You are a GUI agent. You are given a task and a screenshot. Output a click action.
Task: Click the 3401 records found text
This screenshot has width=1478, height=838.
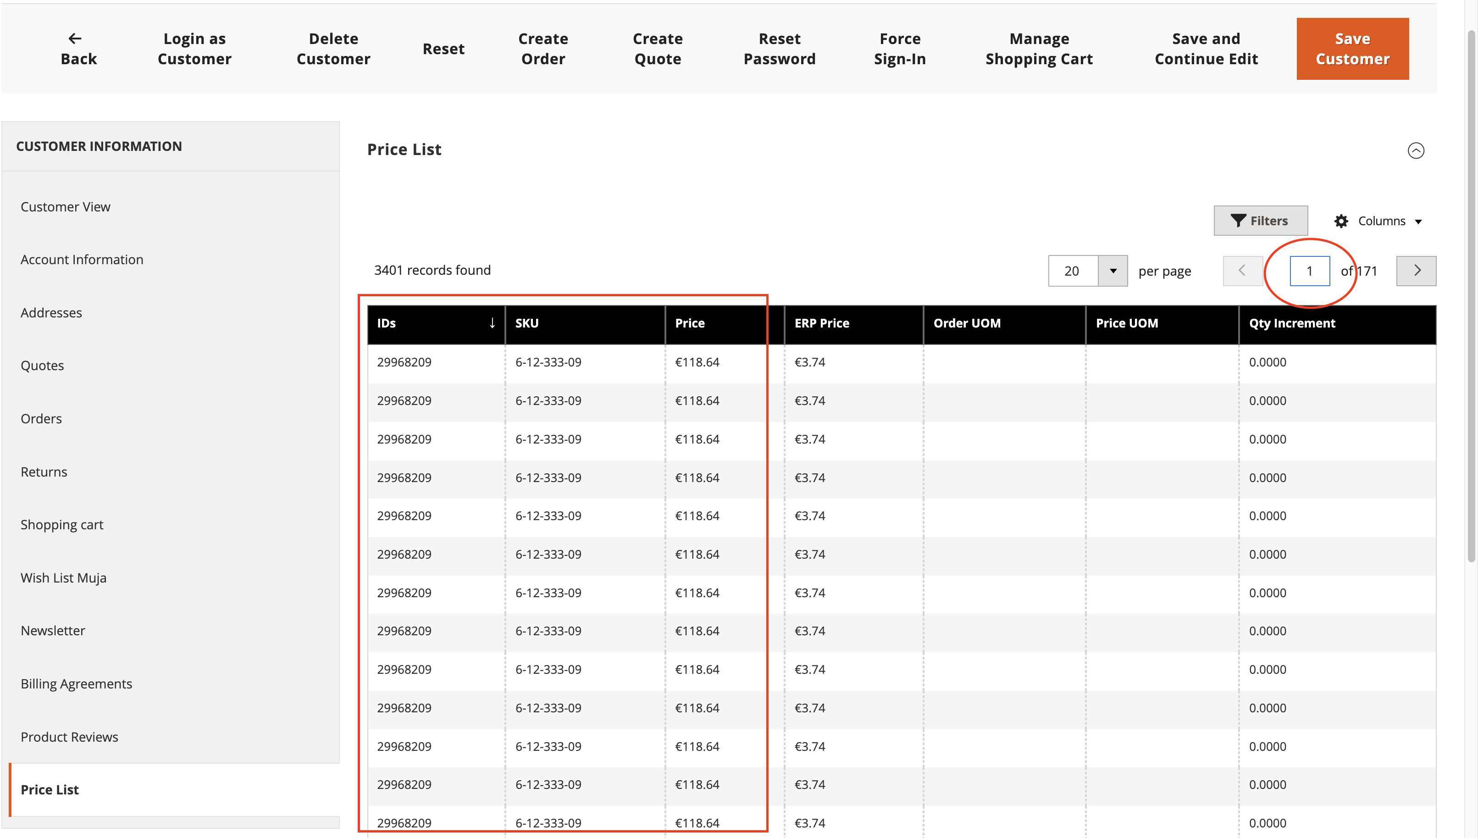pos(432,271)
